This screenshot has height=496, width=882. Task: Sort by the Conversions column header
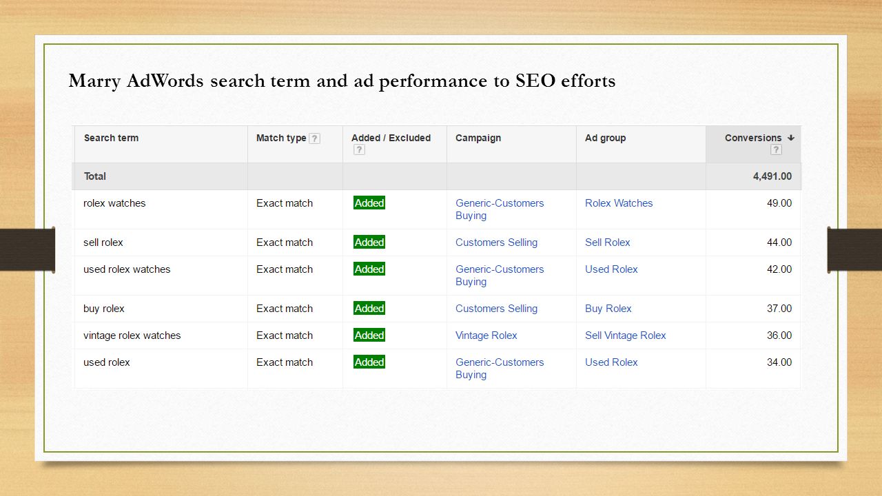753,138
